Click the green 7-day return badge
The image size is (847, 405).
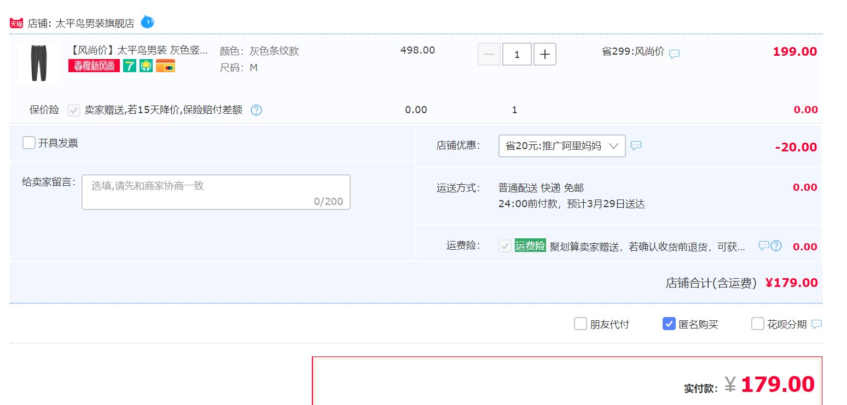tap(130, 66)
